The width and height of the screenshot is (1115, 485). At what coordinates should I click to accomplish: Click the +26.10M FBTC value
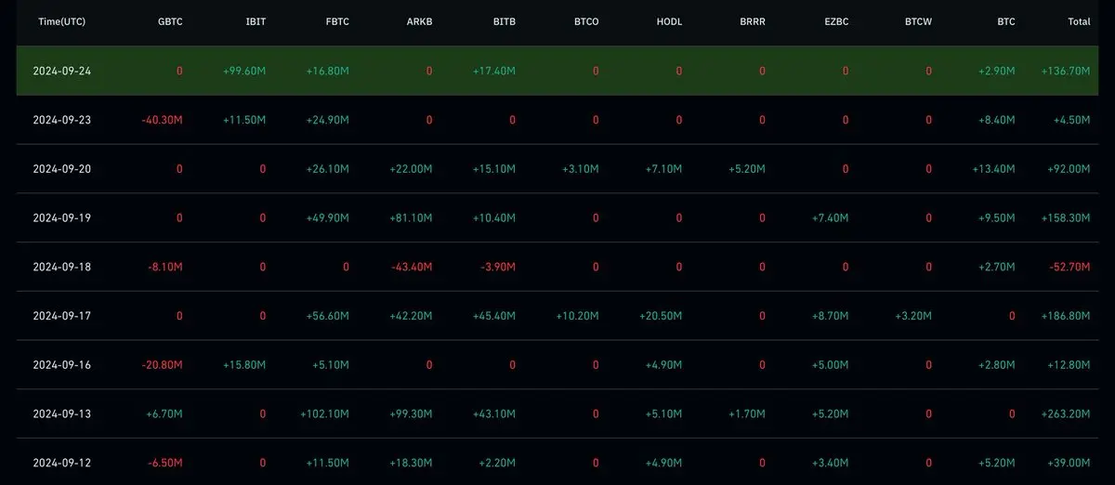(328, 169)
